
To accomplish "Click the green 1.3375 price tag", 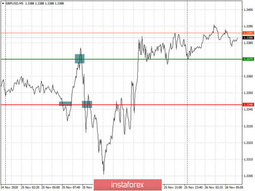I will tap(248, 59).
